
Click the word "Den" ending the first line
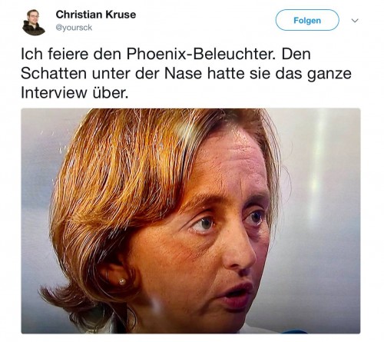click(296, 54)
